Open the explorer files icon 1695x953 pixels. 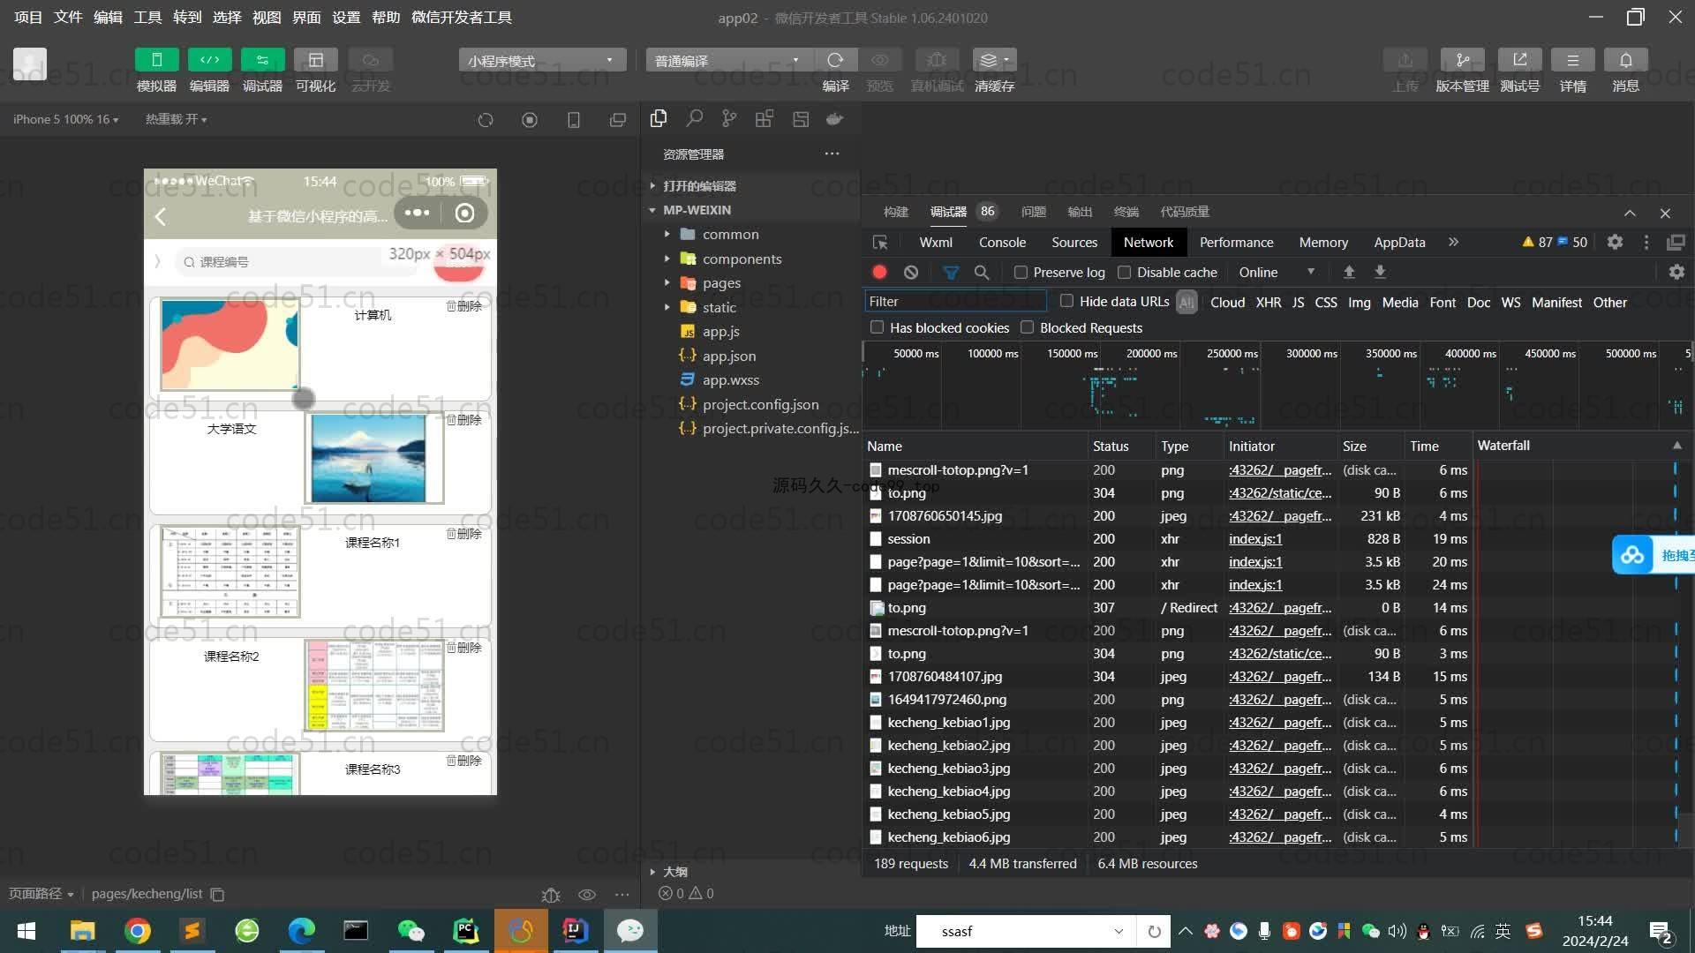(x=659, y=119)
